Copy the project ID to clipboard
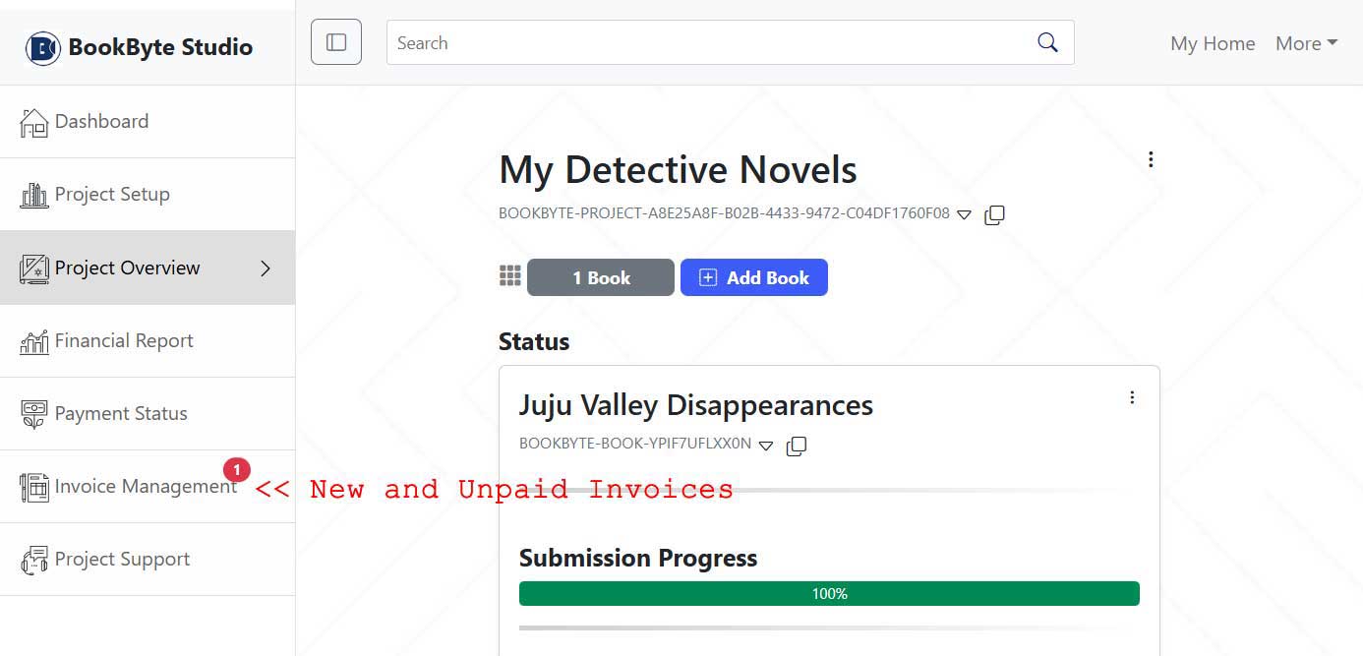This screenshot has width=1363, height=656. 994,214
